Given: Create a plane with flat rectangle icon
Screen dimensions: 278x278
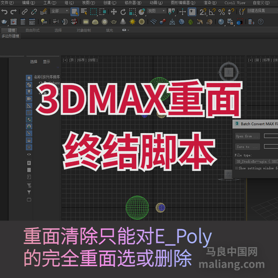Looking at the screenshot, I should 86,22.
